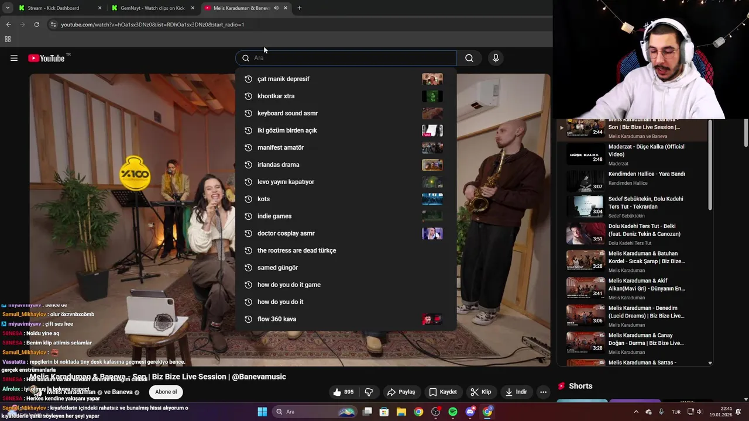Viewport: 749px width, 421px height.
Task: Open the taskbar volume speaker control
Action: [699, 412]
